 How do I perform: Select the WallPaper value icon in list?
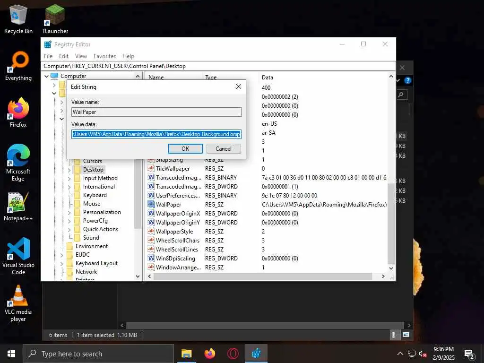click(151, 204)
